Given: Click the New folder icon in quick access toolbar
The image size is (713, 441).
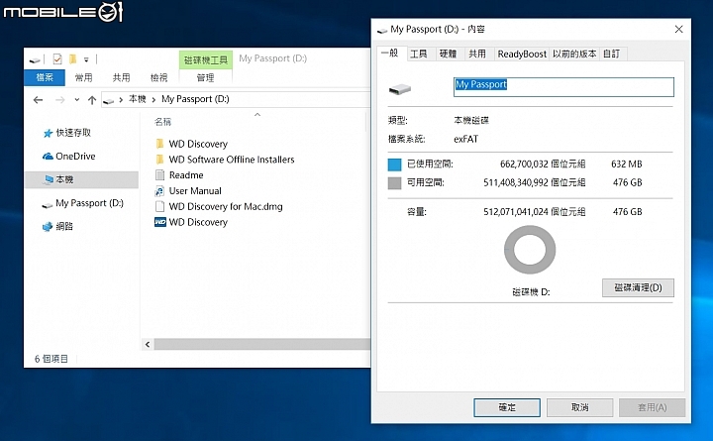Looking at the screenshot, I should coord(72,59).
